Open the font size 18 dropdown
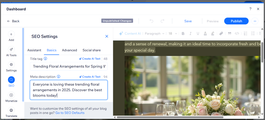 [173, 34]
